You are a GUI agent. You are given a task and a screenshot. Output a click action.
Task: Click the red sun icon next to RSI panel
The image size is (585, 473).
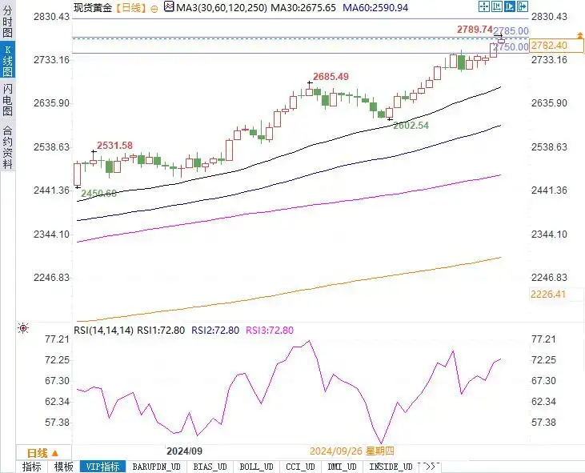click(23, 328)
